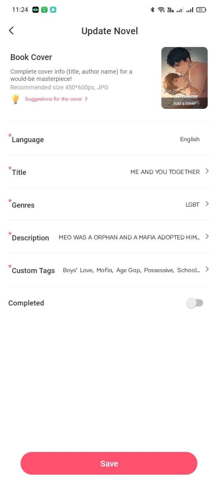
Task: Select the LGBT genre value
Action: point(193,204)
